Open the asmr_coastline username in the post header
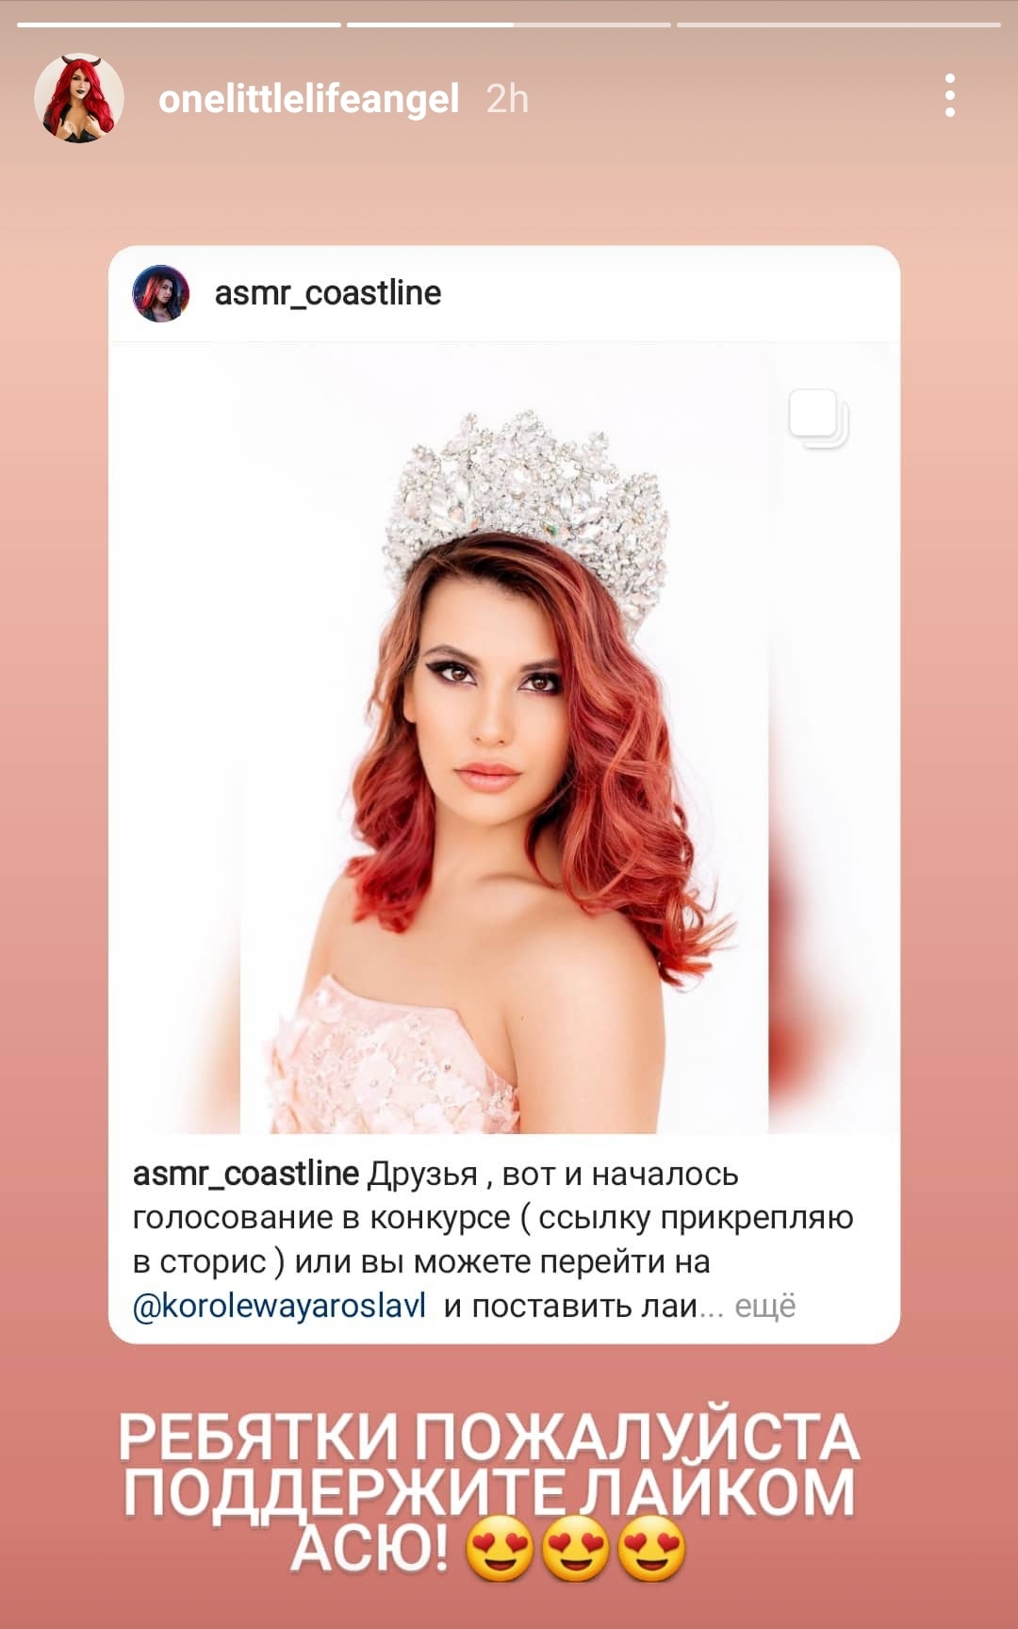1018x1629 pixels. point(328,293)
